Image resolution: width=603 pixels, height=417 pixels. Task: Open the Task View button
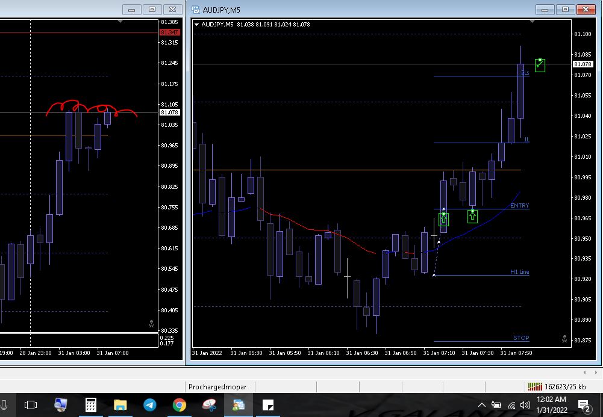pyautogui.click(x=31, y=405)
